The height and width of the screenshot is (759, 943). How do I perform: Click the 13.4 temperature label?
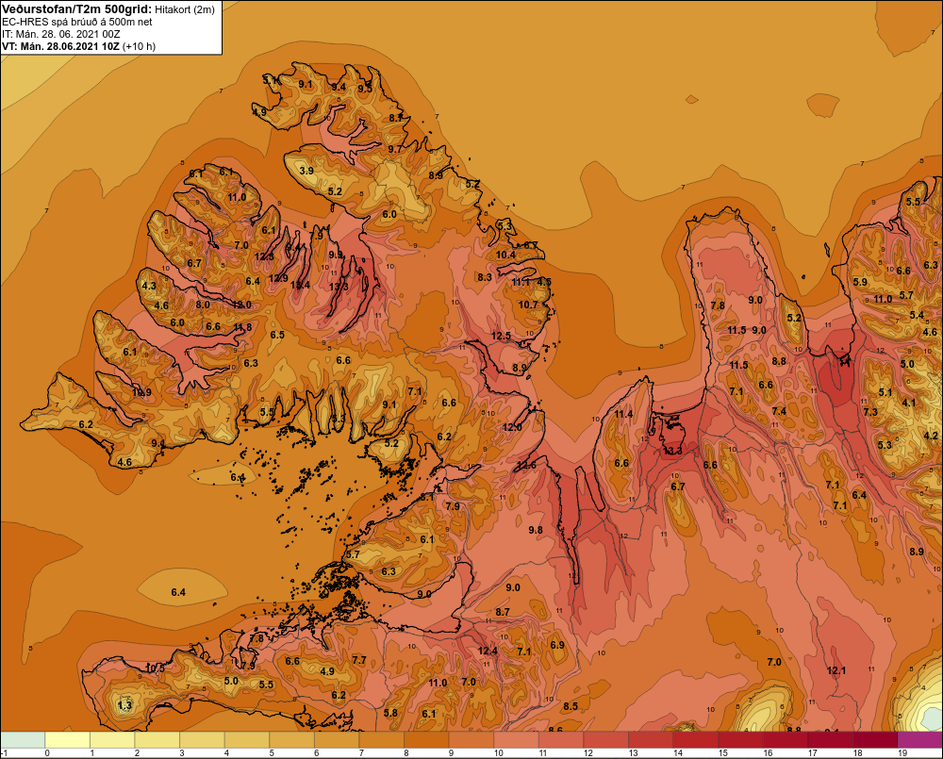pyautogui.click(x=300, y=285)
